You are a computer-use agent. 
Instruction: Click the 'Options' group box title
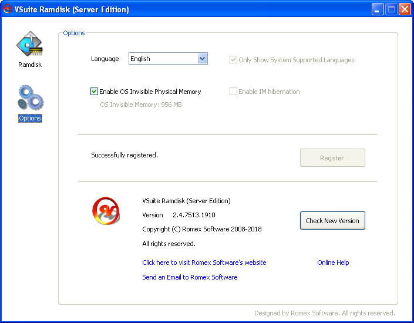(x=74, y=33)
